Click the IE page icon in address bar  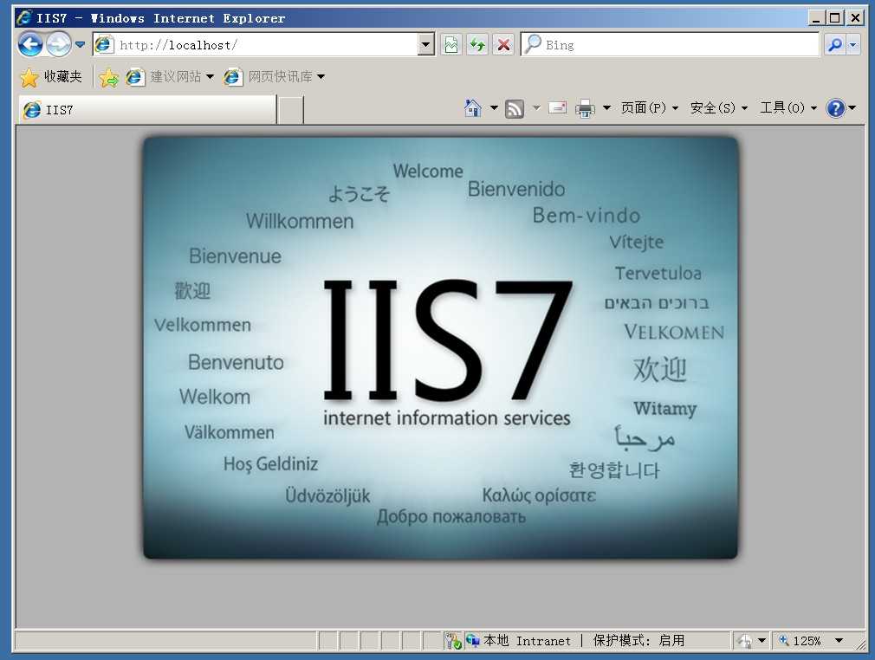(103, 45)
